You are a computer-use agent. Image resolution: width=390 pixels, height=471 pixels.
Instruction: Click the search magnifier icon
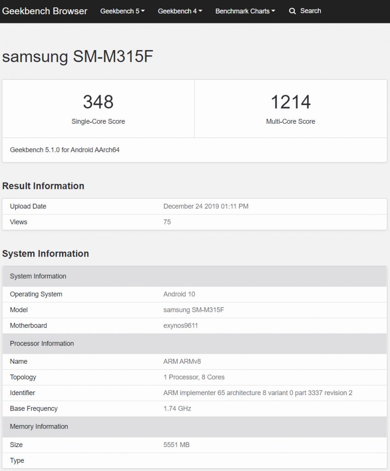click(292, 11)
